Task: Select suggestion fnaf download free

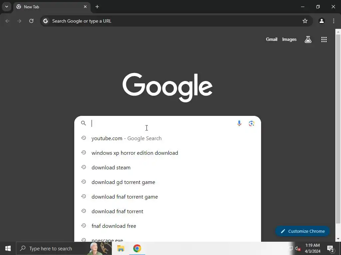Action: [168, 226]
